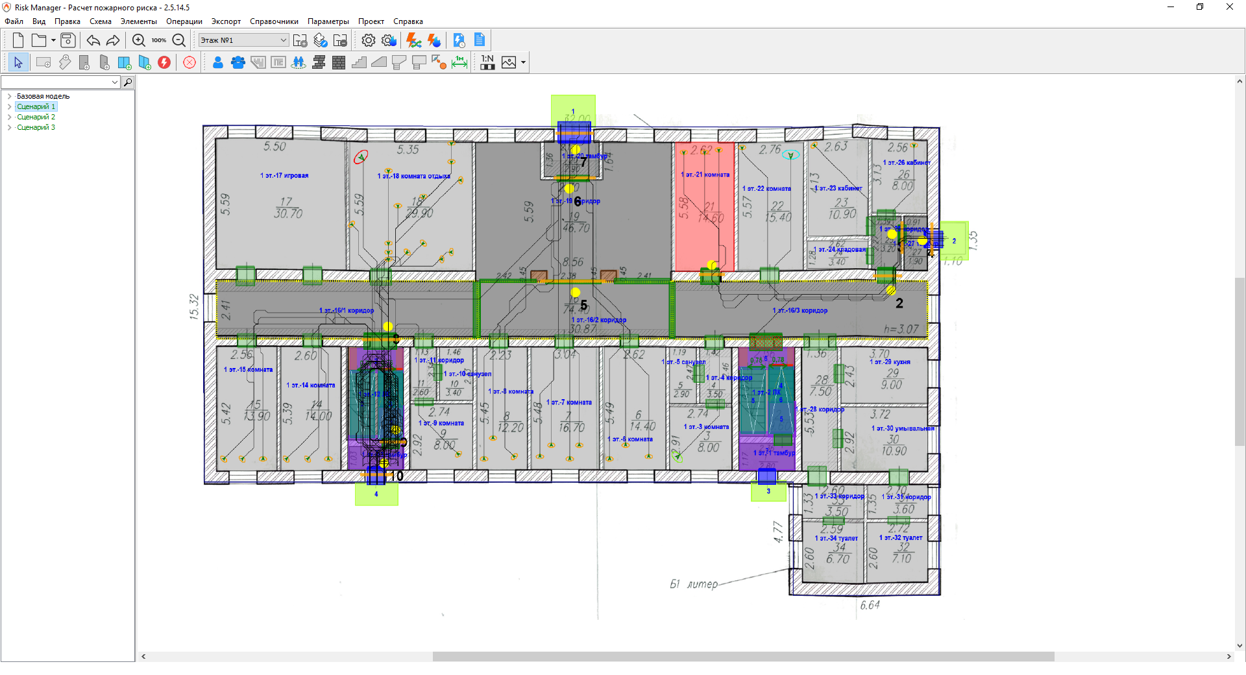
Task: Select Сценарий 2 in the tree
Action: click(x=36, y=117)
